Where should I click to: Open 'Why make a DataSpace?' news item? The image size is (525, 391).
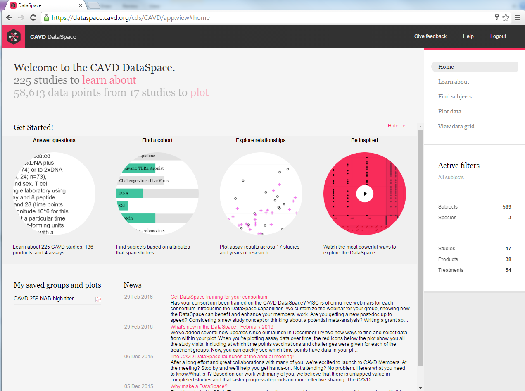199,386
